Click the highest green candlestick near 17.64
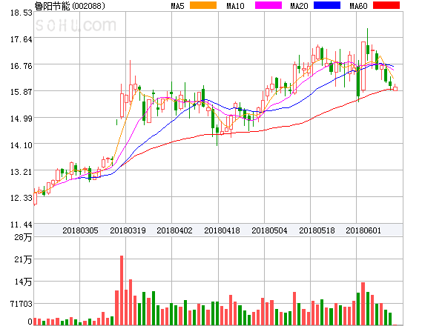Screen dimensions: 445x326 368,46
